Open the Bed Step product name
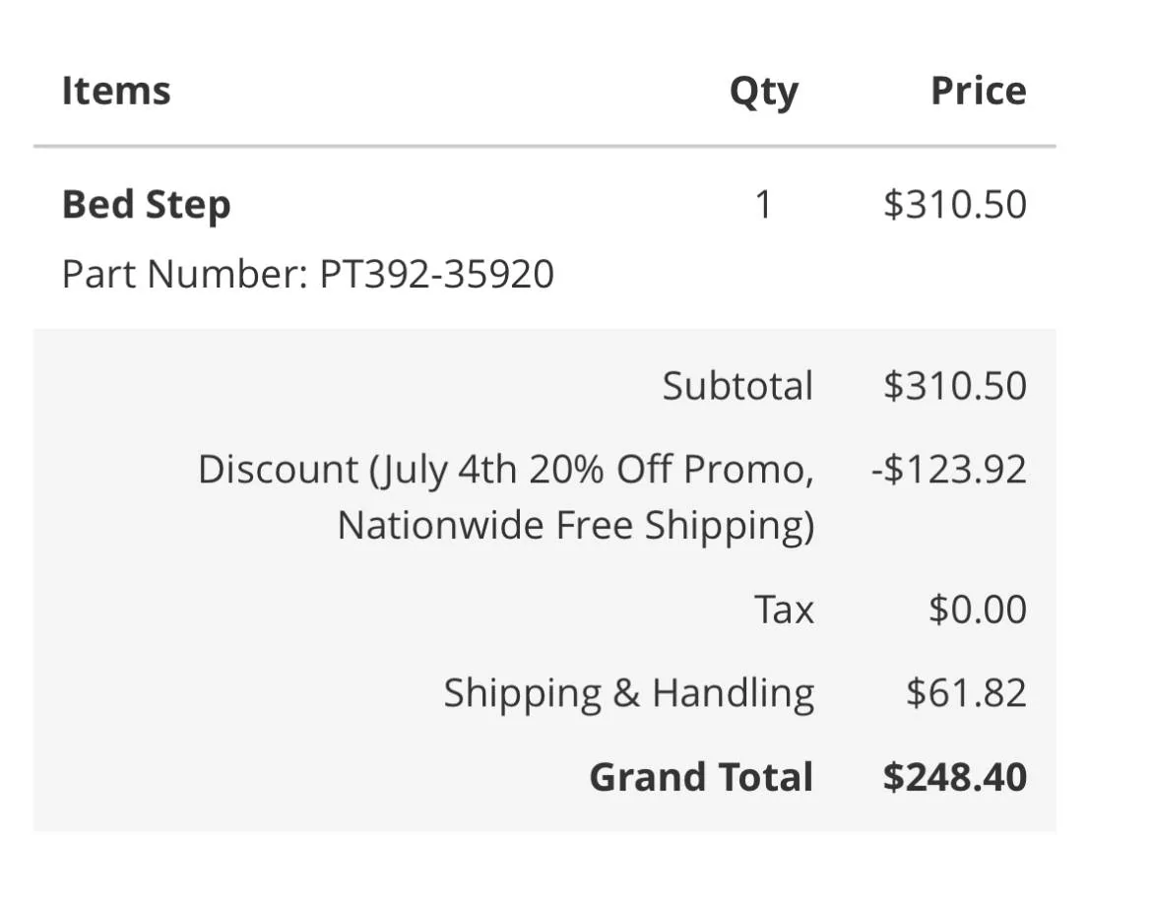This screenshot has width=1152, height=898. pos(146,205)
